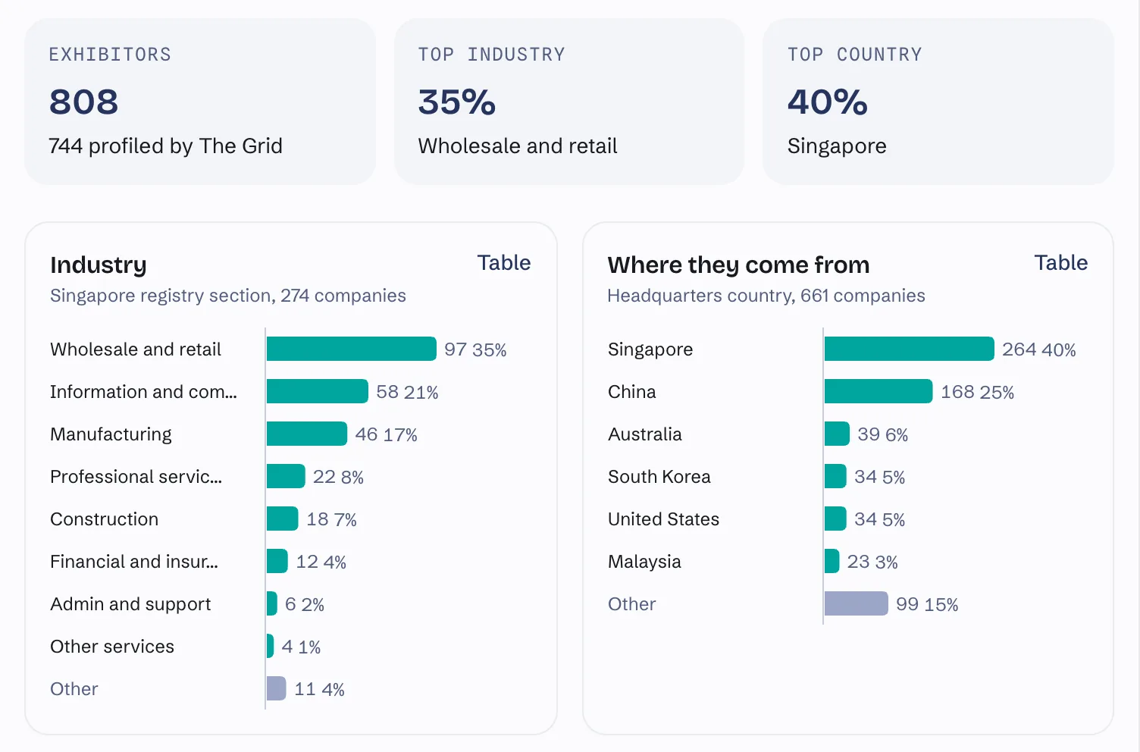Click the Manufacturing bar

pos(307,434)
